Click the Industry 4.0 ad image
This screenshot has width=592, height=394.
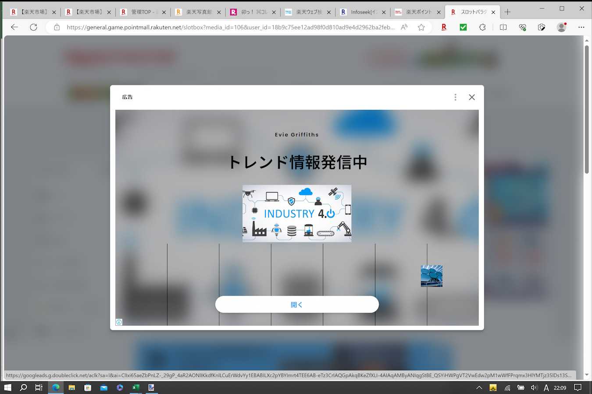point(297,213)
